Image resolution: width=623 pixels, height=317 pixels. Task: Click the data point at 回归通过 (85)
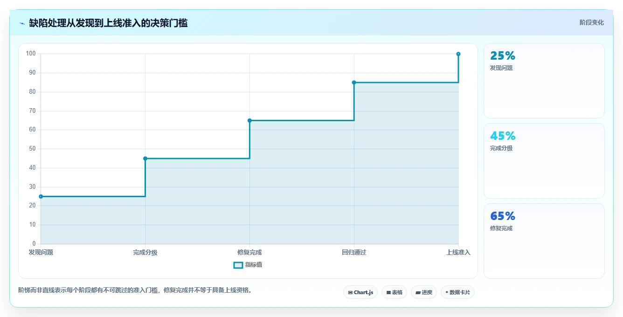pos(354,83)
